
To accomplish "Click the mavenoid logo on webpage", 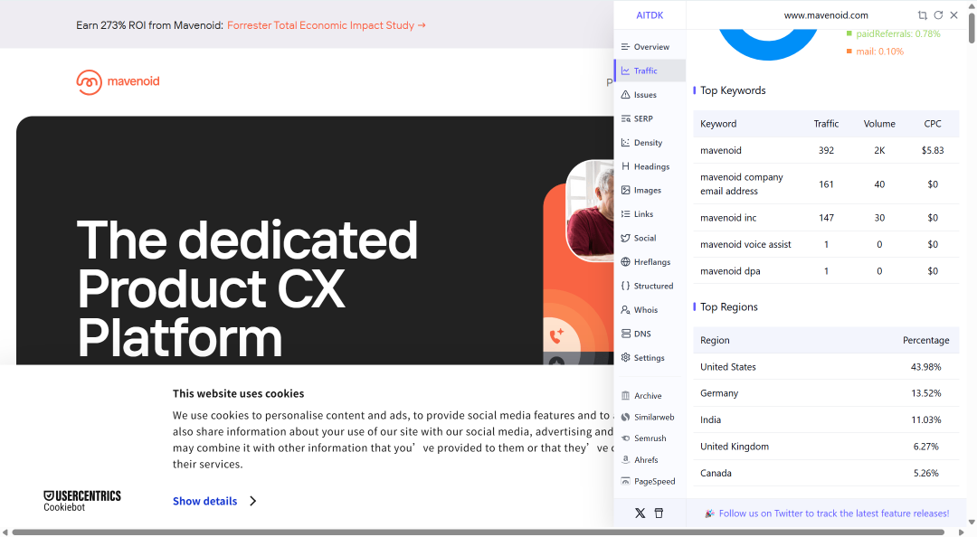I will pos(118,81).
